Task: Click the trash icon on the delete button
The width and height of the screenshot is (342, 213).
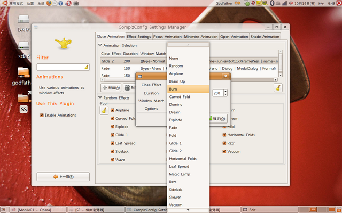Action: point(127,88)
